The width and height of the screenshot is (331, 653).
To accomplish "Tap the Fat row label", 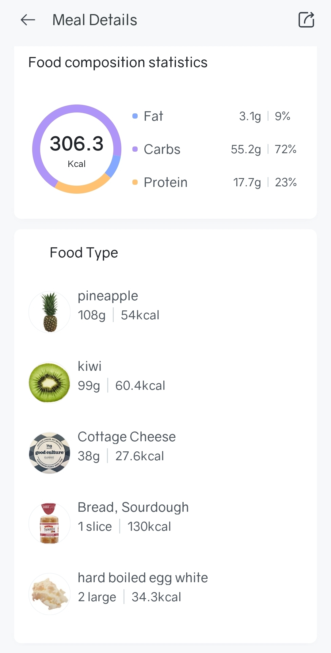I will (x=154, y=116).
